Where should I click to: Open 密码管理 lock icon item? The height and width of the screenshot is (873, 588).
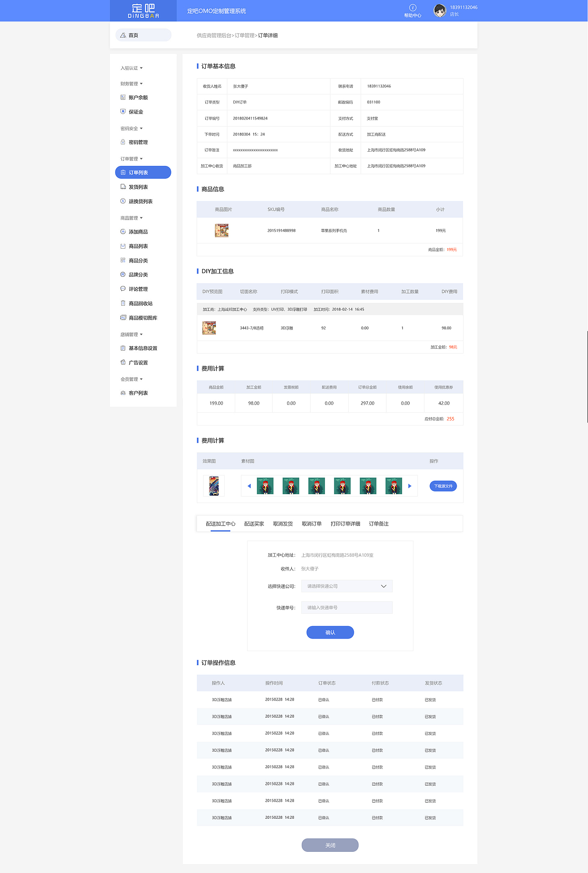pyautogui.click(x=123, y=143)
